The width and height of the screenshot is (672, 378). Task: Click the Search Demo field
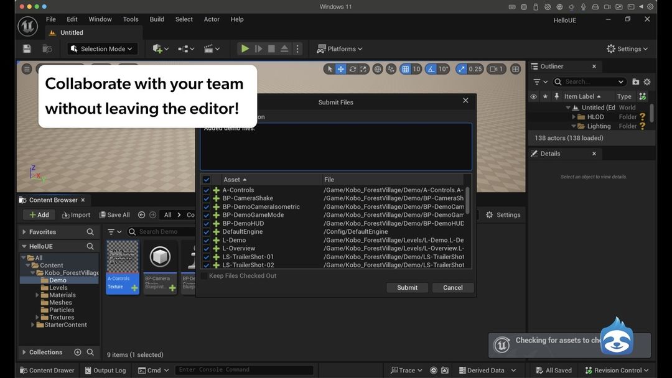163,232
